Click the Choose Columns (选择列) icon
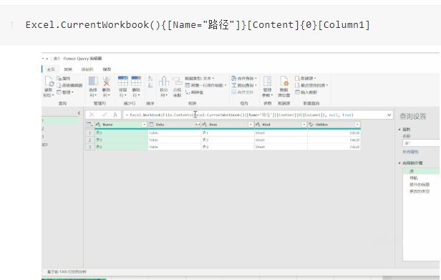Image resolution: width=441 pixels, height=280 pixels. [93, 81]
